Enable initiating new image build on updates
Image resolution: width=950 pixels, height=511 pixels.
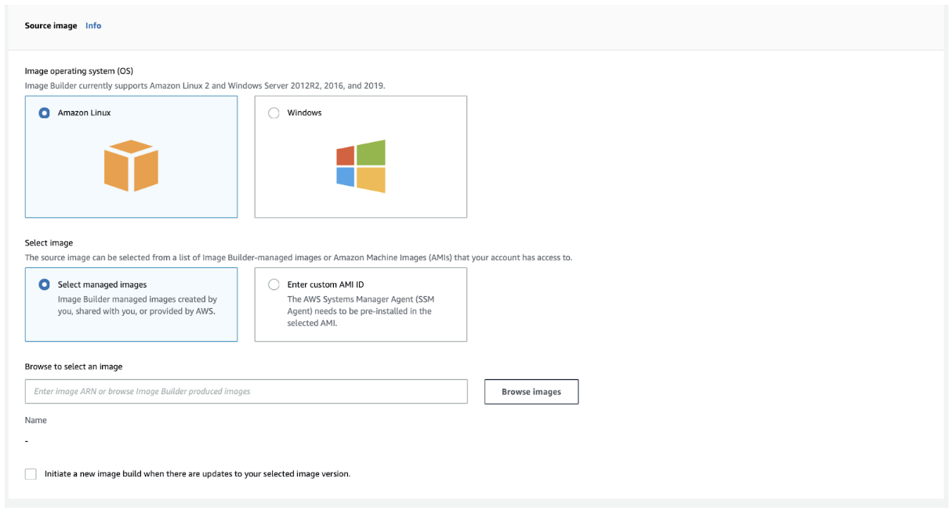(31, 474)
